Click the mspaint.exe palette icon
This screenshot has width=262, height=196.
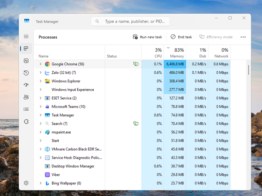pyautogui.click(x=47, y=132)
